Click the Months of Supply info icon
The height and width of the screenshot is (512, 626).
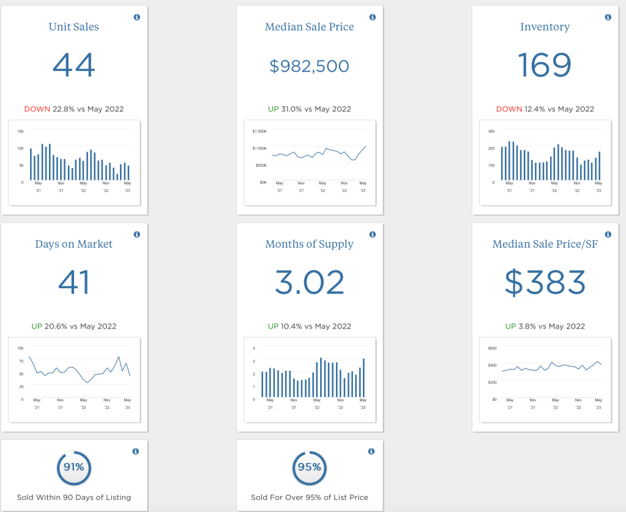point(372,234)
